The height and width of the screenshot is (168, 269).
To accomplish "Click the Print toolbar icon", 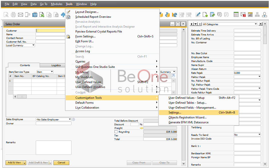I will click(x=13, y=15).
